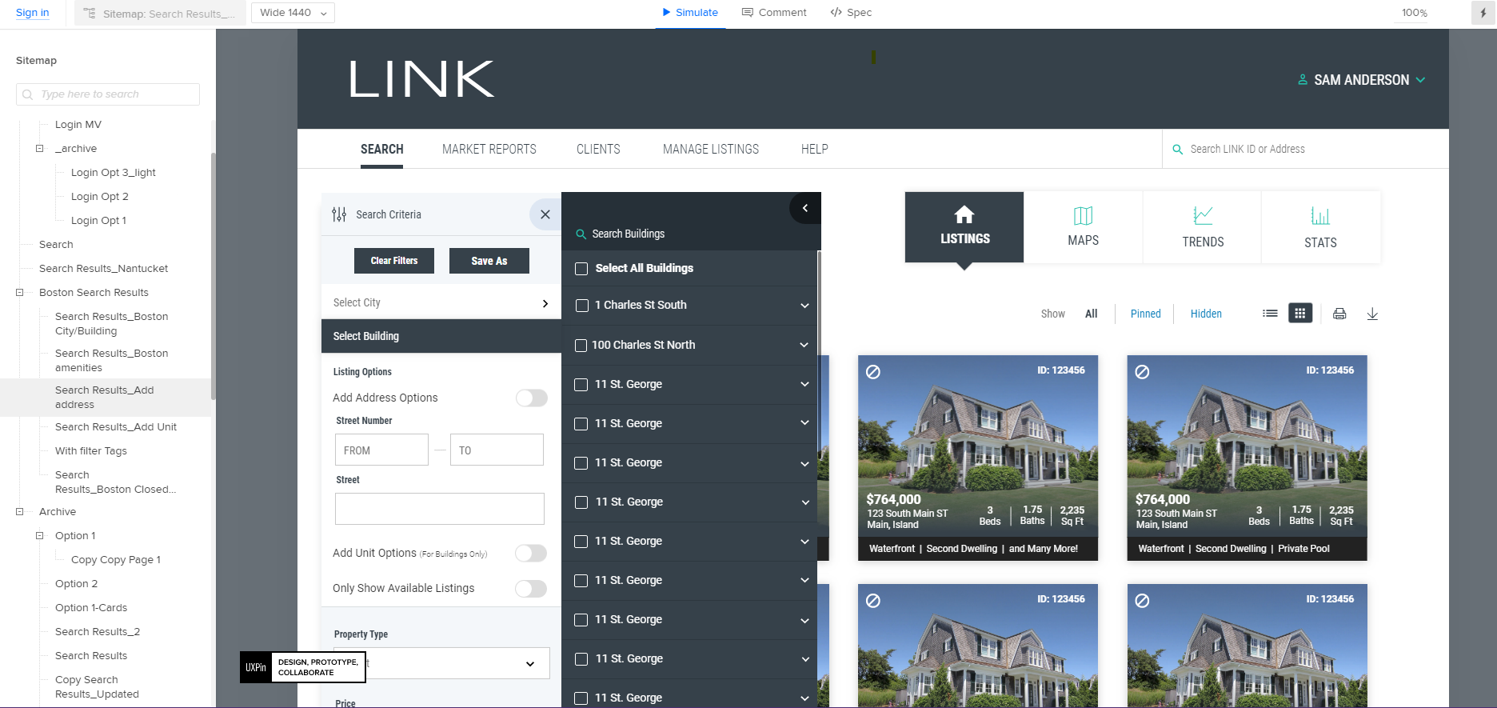Expand the 100 Charles St North building

click(804, 345)
